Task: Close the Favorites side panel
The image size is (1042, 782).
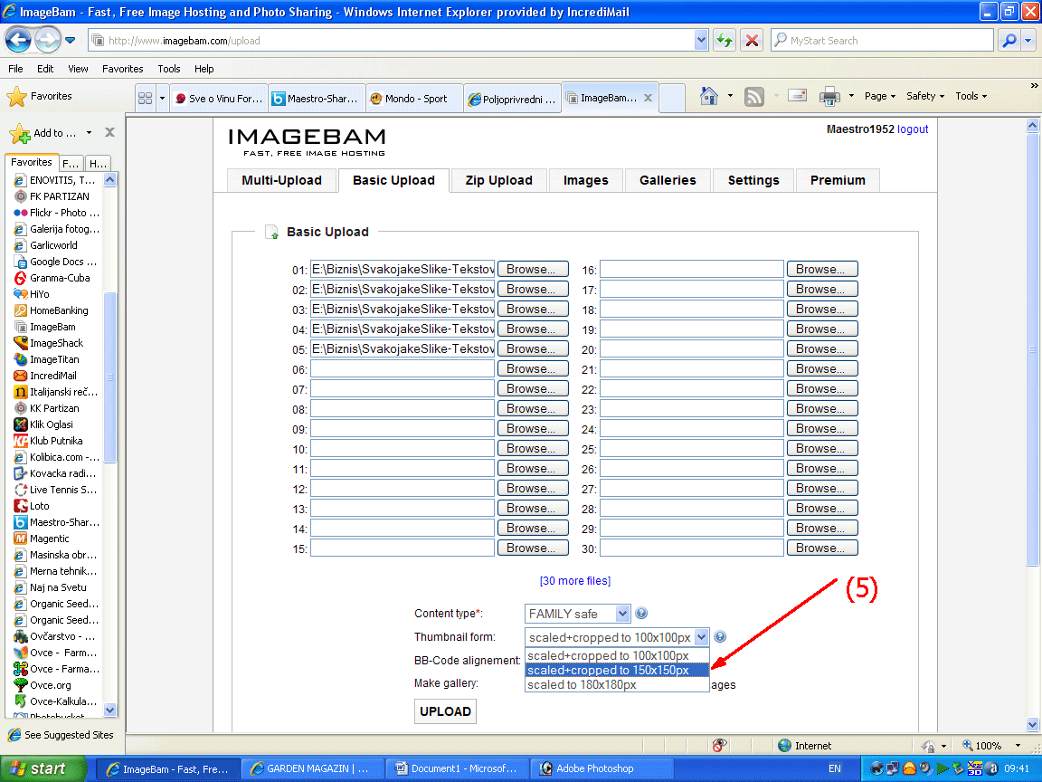Action: click(109, 132)
